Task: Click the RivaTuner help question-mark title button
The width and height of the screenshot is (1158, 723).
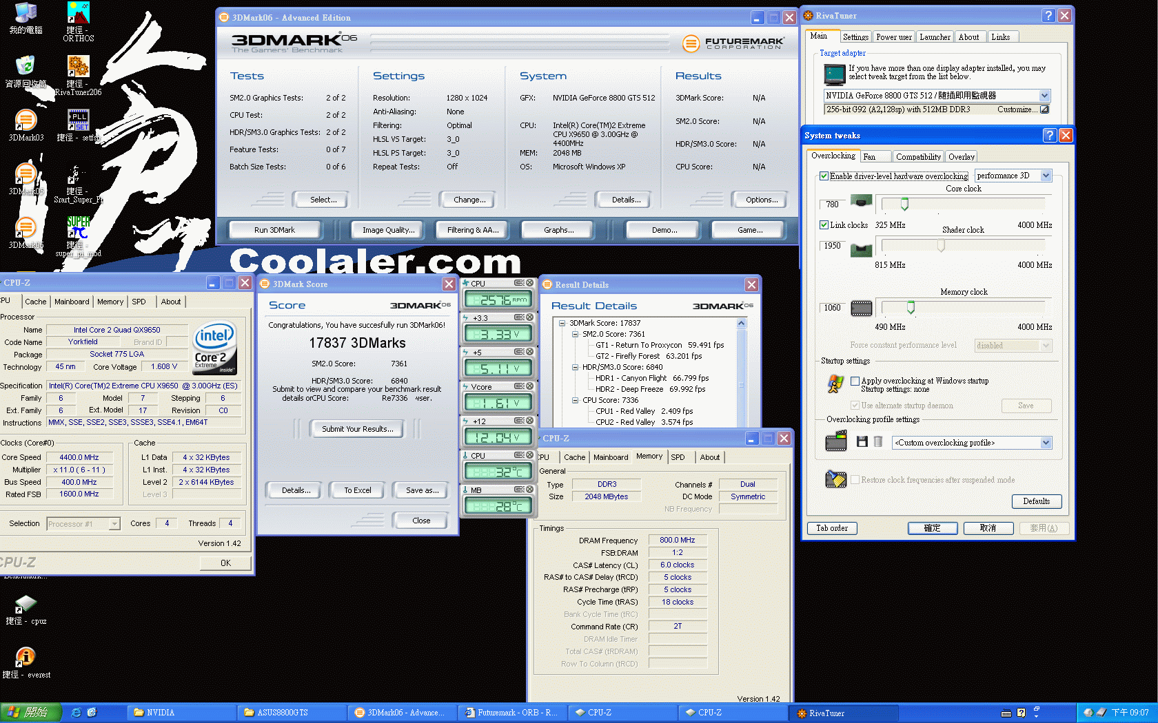Action: 1048,15
